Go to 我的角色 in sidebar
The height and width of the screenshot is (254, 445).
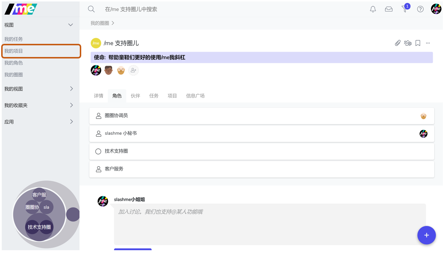[x=13, y=63]
